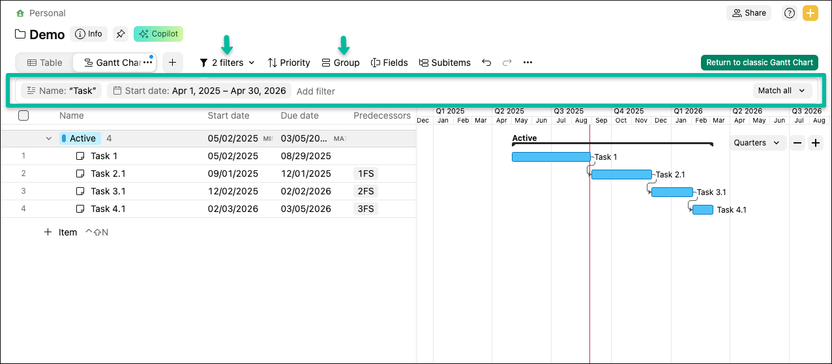Click the 3FS predecessor tag
Screen dimensions: 832x364
366,209
